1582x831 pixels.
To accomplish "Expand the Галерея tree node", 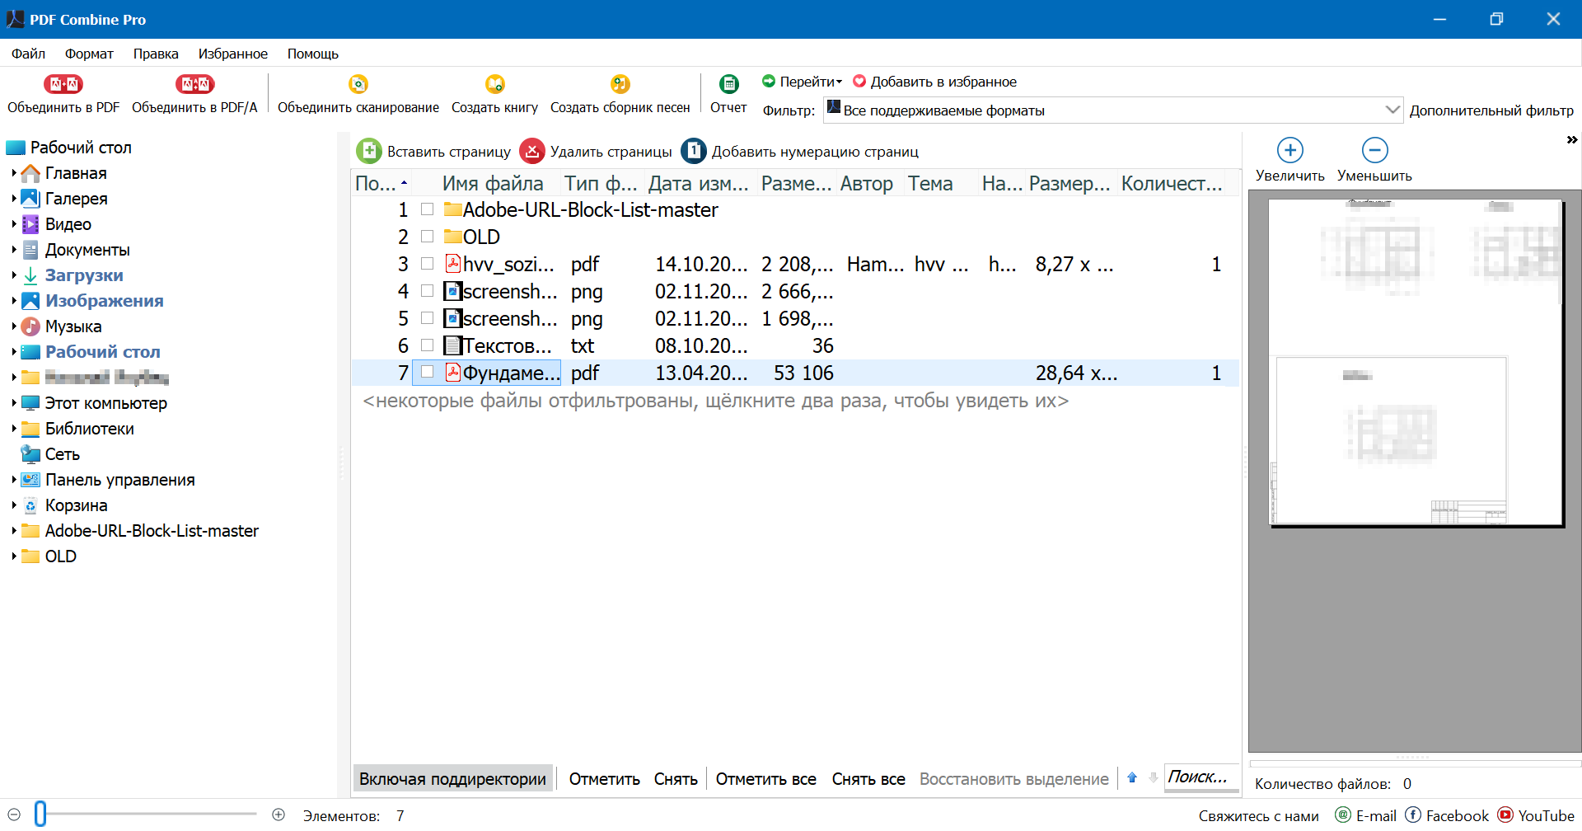I will coord(14,199).
